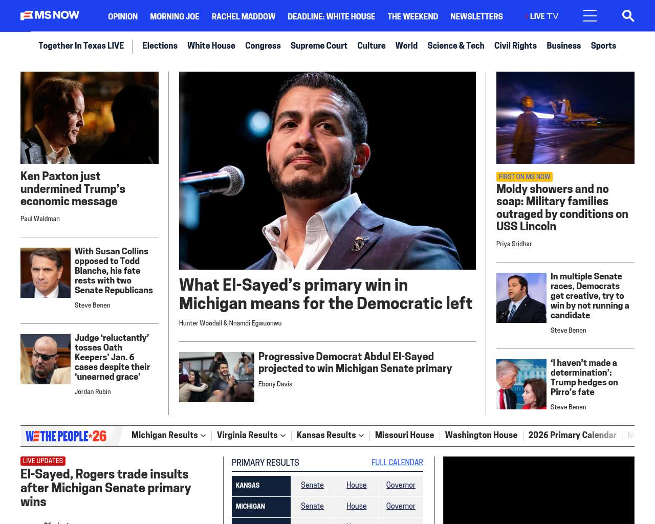Open the Opinion menu item
The image size is (655, 524).
point(123,16)
